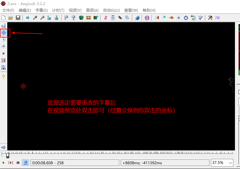Click the 0:00:08.608 - 258 time field
240x169 pixels.
[x=75, y=163]
